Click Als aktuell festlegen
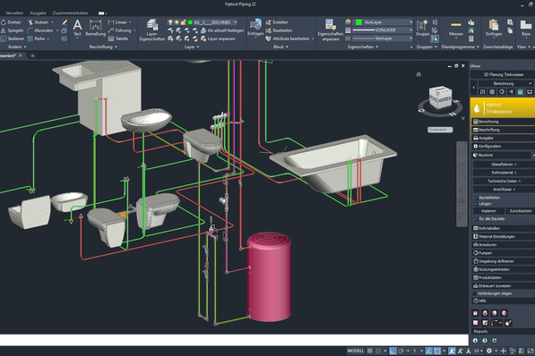Image resolution: width=535 pixels, height=356 pixels. pos(222,30)
